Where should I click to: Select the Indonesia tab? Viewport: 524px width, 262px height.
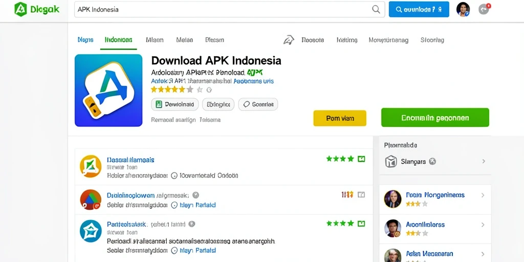[x=118, y=40]
